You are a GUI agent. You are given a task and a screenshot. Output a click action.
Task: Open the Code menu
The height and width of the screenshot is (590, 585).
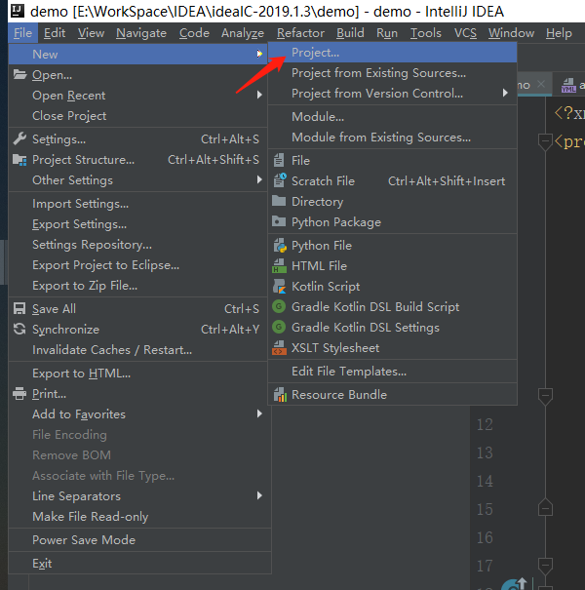click(x=194, y=33)
